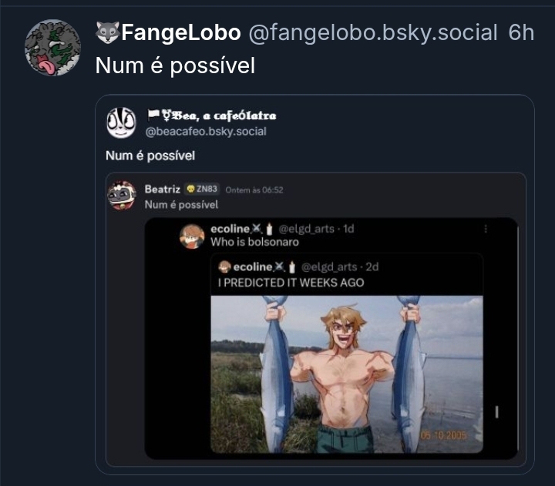Open the @beacafeo.bsky.social handle
This screenshot has width=555, height=486.
(x=206, y=131)
